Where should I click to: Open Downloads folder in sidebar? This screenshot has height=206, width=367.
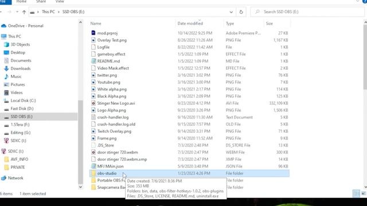(21, 69)
